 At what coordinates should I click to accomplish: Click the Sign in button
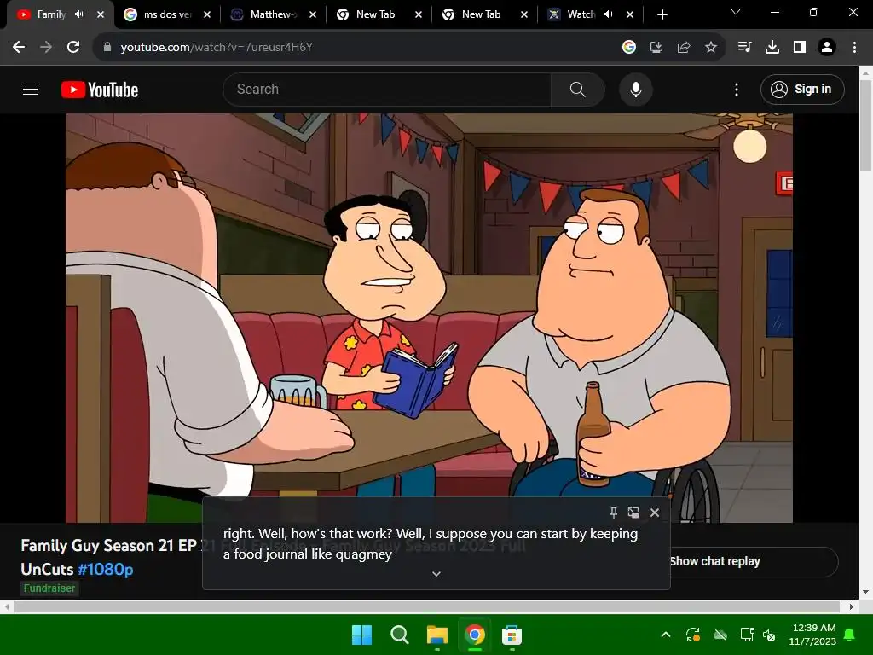click(801, 89)
